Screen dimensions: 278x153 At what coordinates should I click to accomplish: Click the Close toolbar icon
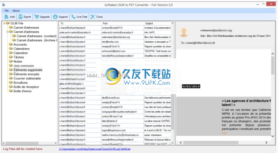click(x=93, y=17)
